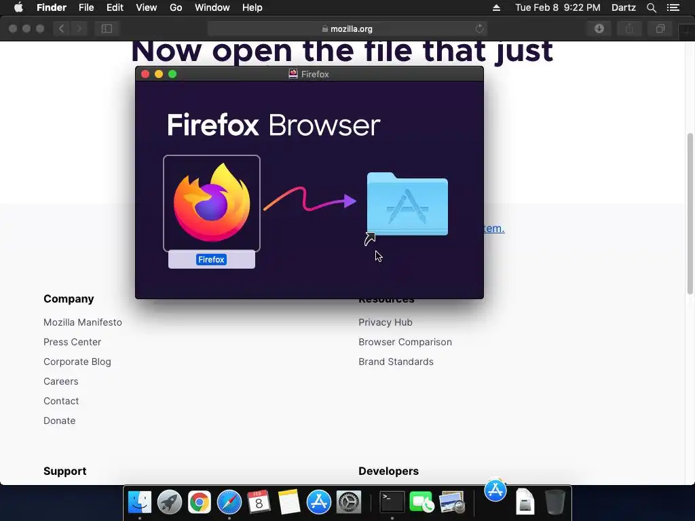Viewport: 695px width, 521px height.
Task: Click the Company footer heading
Action: click(69, 298)
